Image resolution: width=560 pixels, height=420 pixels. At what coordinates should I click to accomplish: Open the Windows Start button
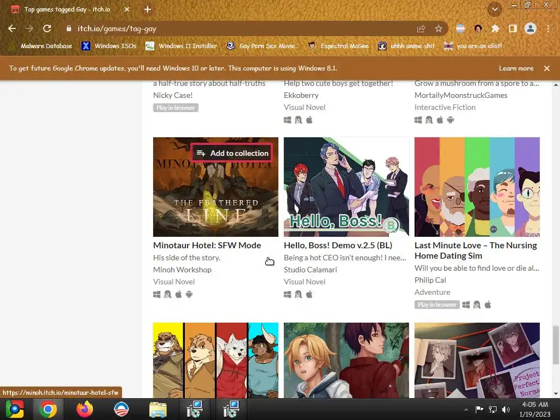[14, 409]
